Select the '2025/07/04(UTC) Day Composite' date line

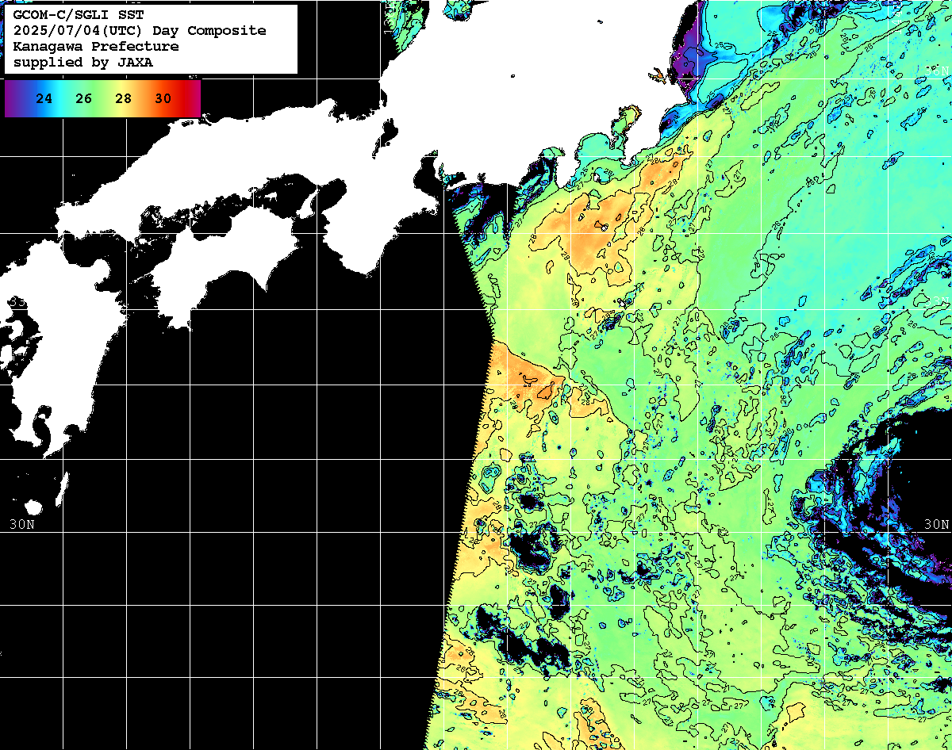(140, 31)
